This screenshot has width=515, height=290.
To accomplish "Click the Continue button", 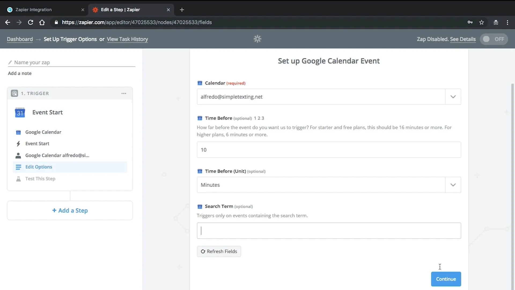I will tap(446, 279).
